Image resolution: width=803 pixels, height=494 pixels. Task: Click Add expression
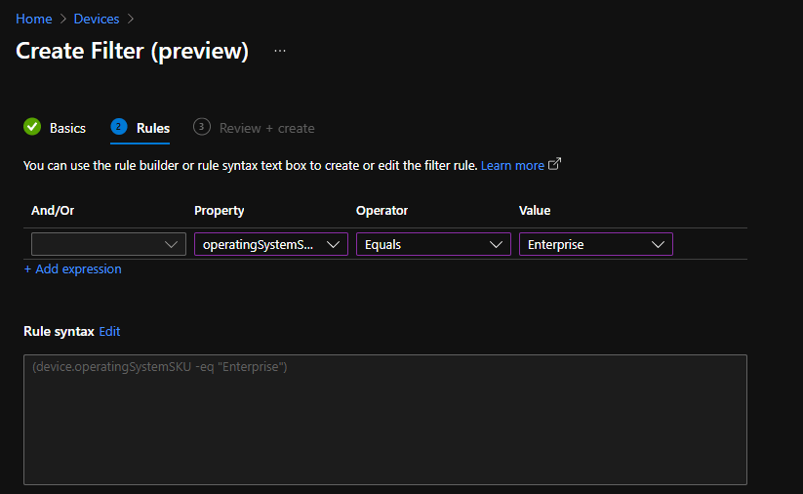pyautogui.click(x=73, y=269)
